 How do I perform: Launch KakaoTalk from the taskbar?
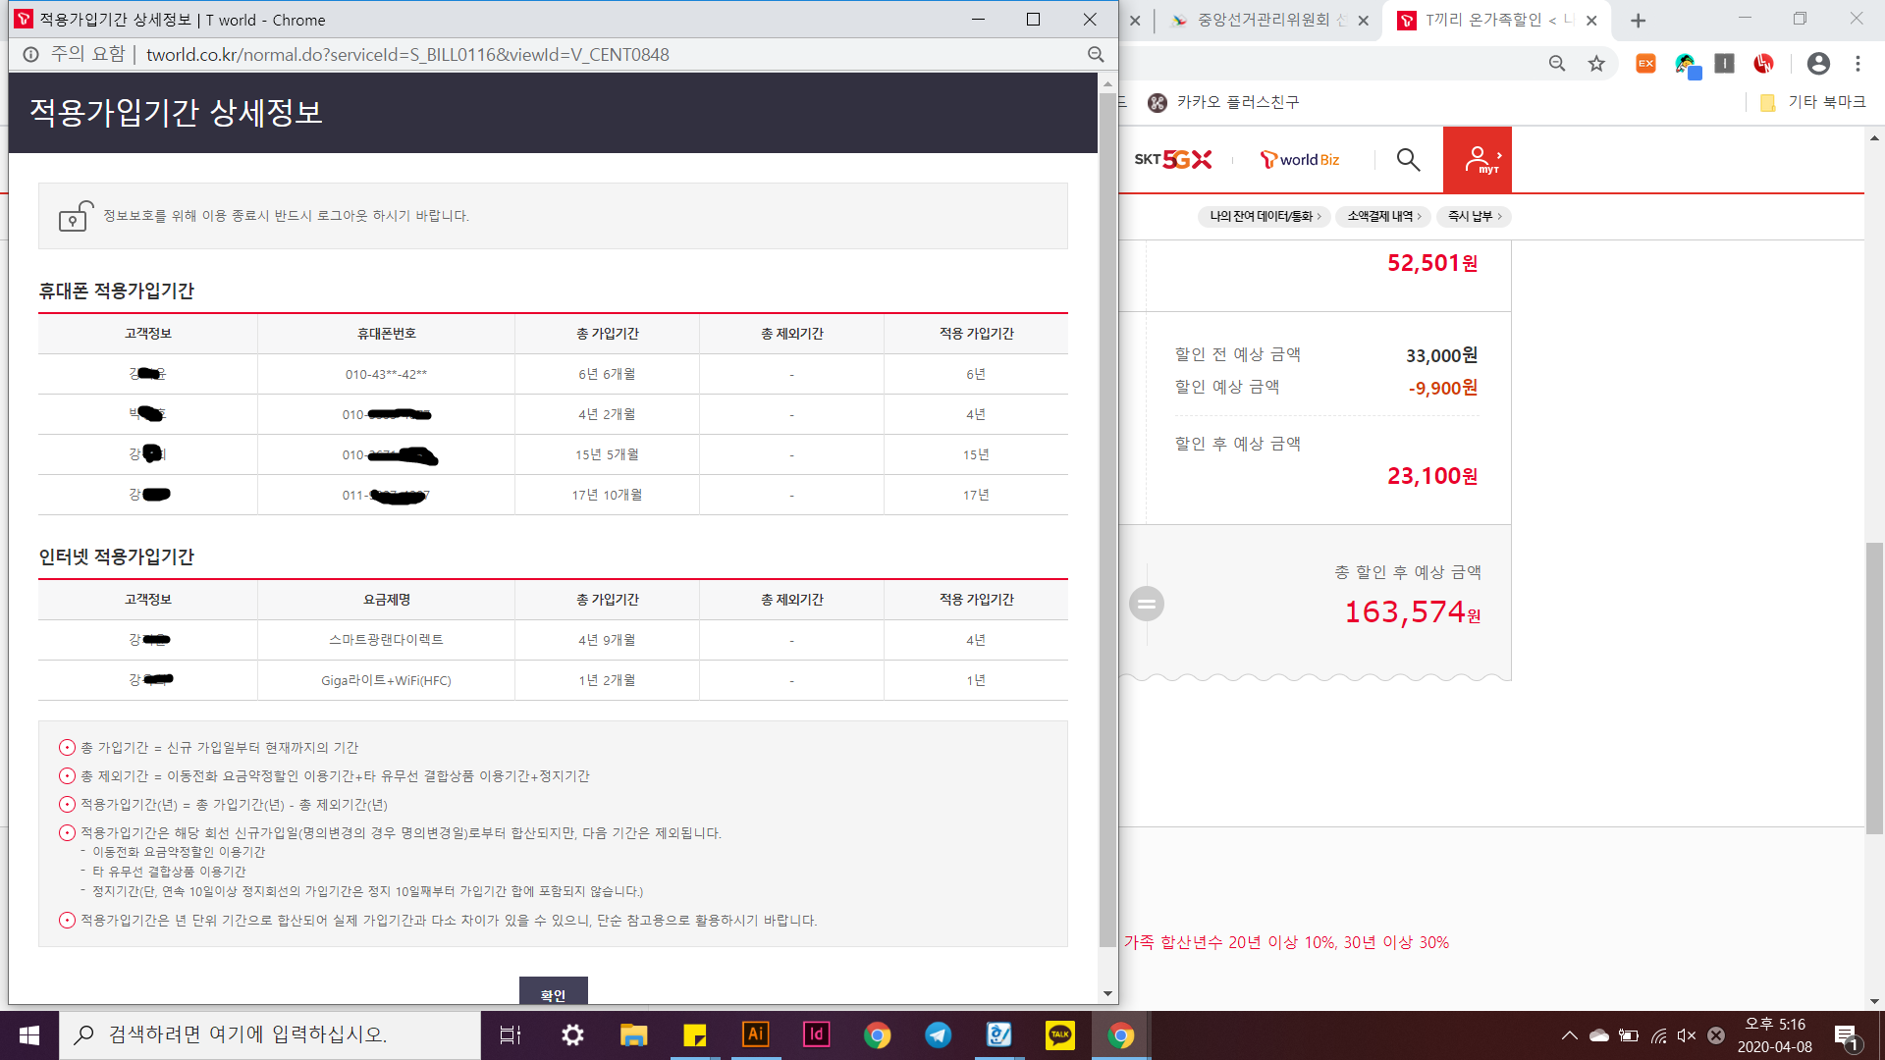pos(1059,1034)
